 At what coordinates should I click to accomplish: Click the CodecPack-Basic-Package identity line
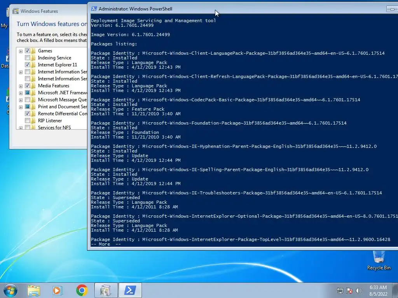tap(225, 100)
